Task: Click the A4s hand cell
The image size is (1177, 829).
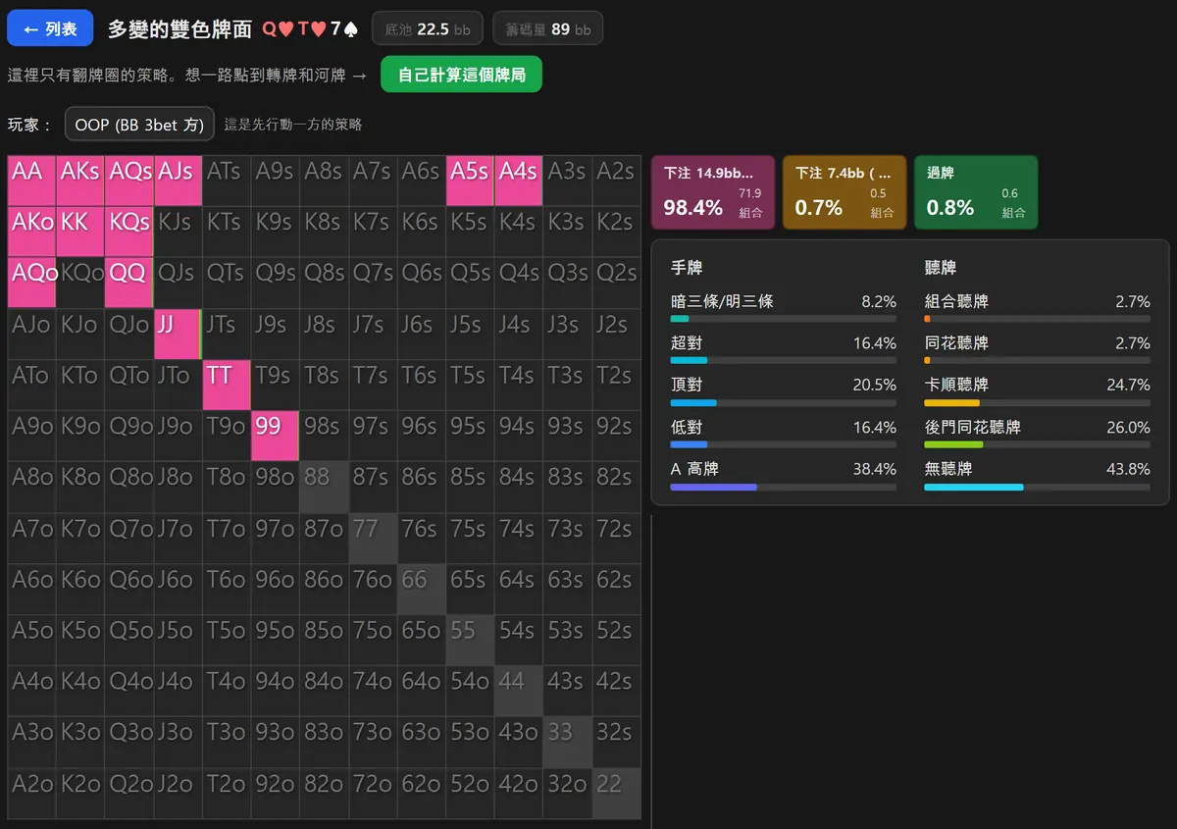Action: tap(519, 181)
